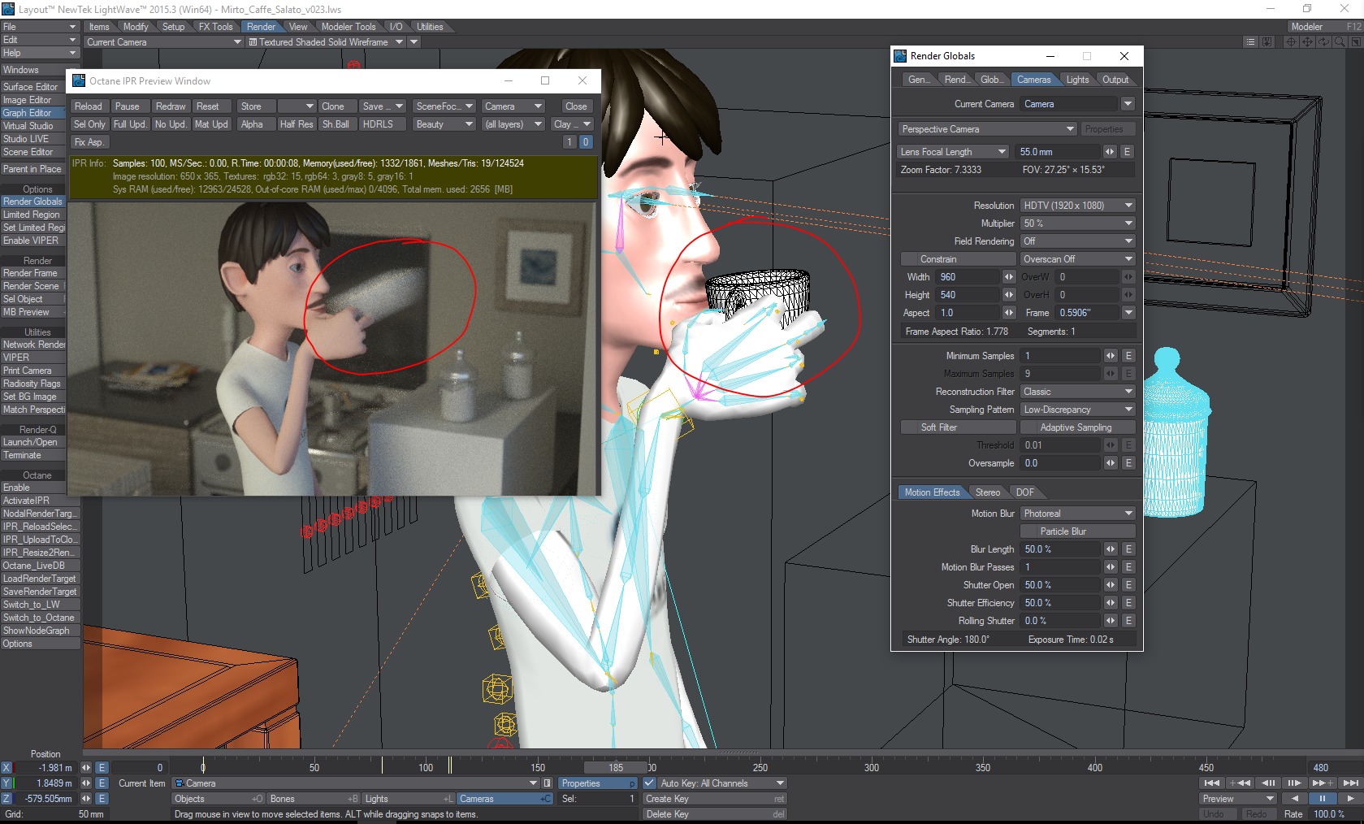The height and width of the screenshot is (824, 1364).
Task: Click the viewport center-item crosshair icon
Action: tap(1291, 42)
